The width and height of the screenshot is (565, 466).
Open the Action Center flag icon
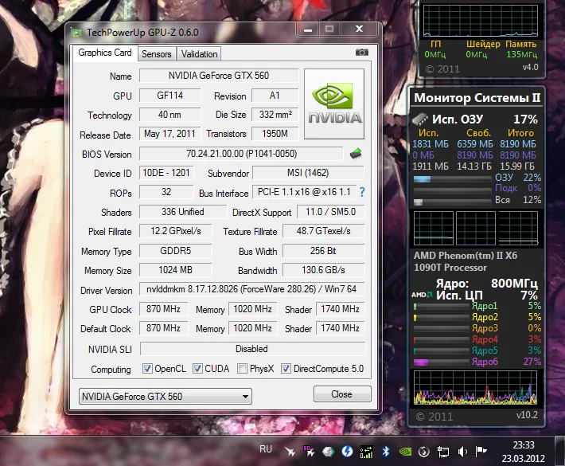[x=481, y=451]
